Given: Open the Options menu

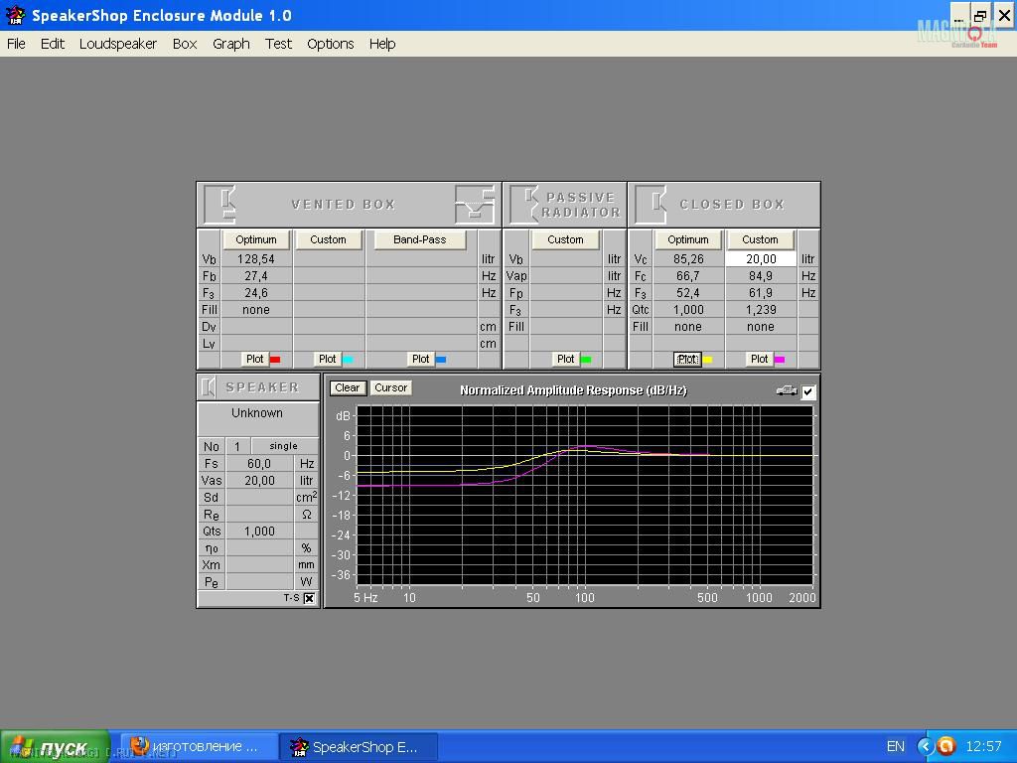Looking at the screenshot, I should pos(330,44).
